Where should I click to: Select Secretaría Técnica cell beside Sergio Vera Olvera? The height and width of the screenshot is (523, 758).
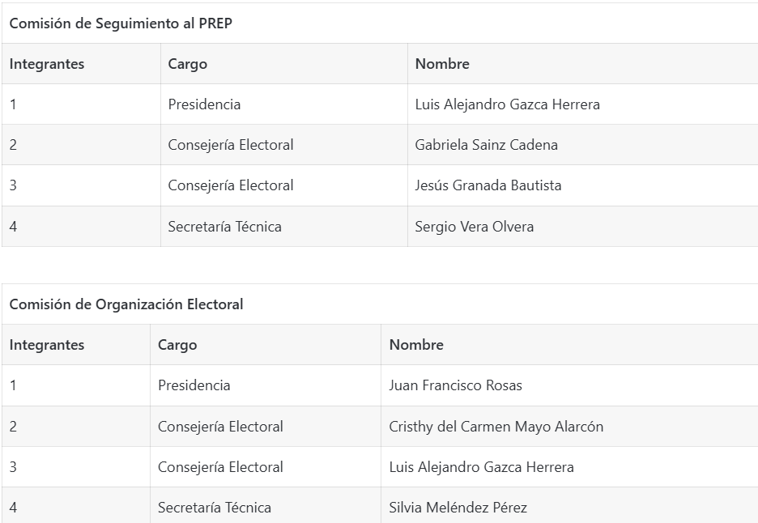284,226
